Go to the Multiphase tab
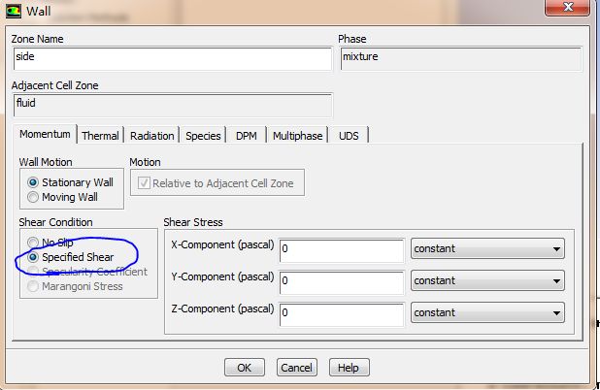This screenshot has width=600, height=390. pyautogui.click(x=298, y=136)
